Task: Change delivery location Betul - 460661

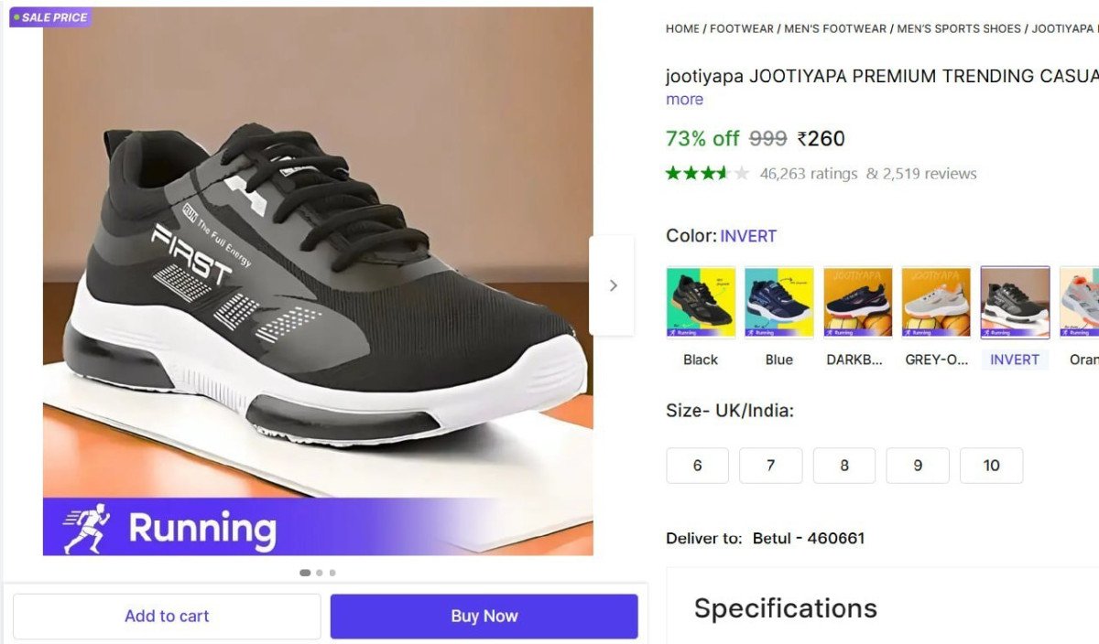Action: (x=808, y=538)
